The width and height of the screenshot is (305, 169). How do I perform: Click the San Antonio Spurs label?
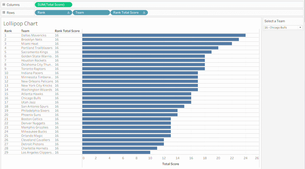[x=35, y=107]
